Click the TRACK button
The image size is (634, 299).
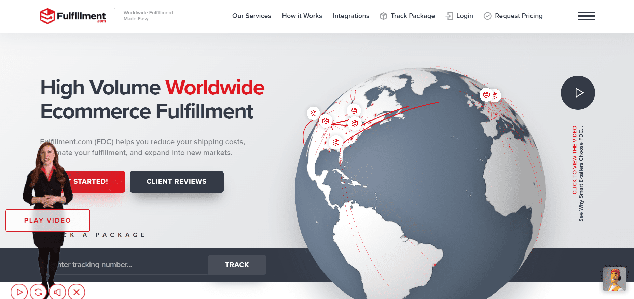tap(237, 265)
